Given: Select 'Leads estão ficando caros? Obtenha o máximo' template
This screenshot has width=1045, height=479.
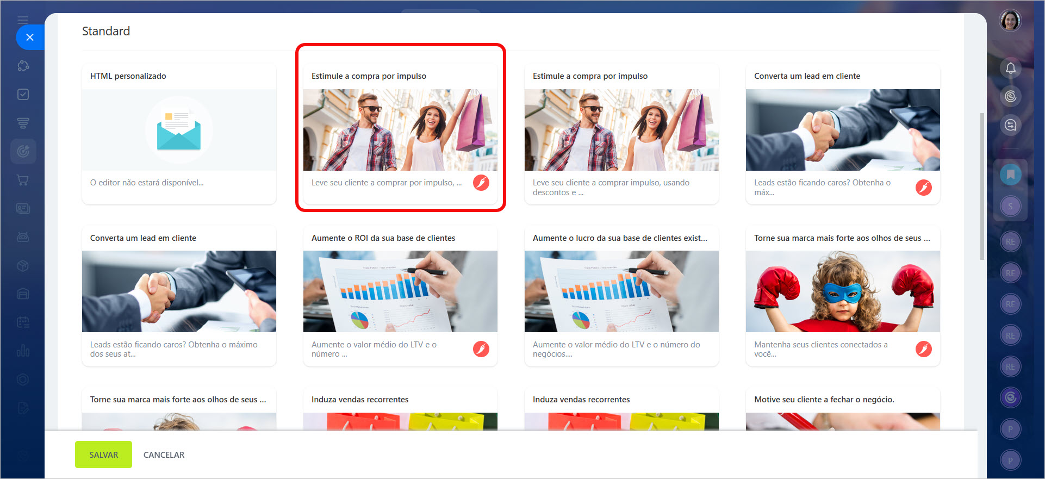Looking at the screenshot, I should [179, 296].
